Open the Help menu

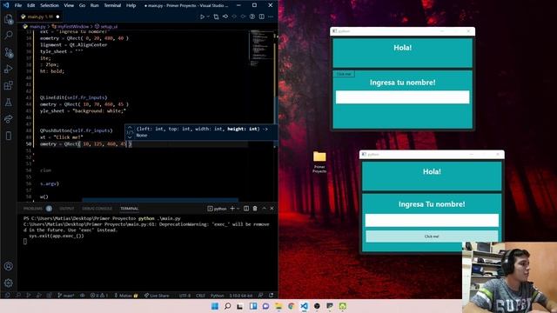tap(131, 5)
